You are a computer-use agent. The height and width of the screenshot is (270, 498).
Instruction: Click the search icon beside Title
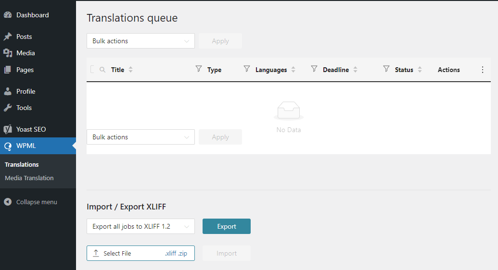102,70
